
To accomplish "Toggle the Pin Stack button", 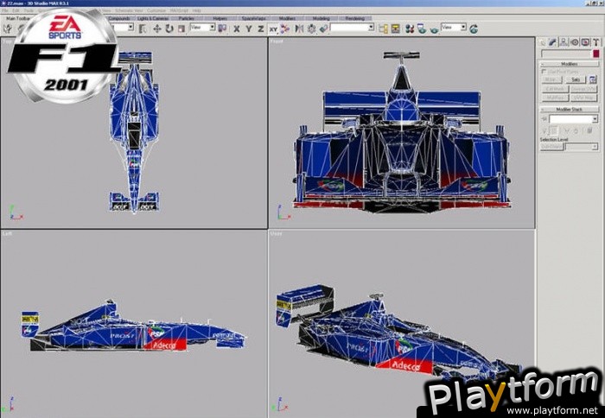I will [544, 119].
